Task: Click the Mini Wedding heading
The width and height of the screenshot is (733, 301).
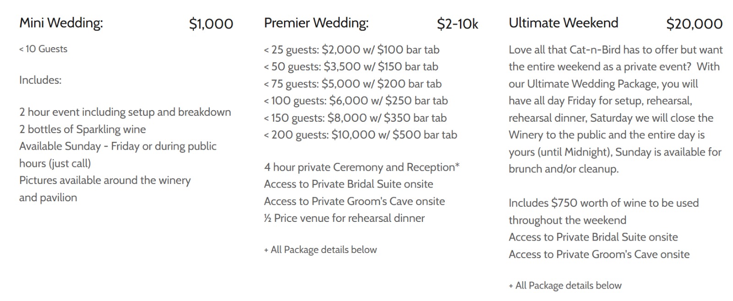Action: [x=61, y=23]
